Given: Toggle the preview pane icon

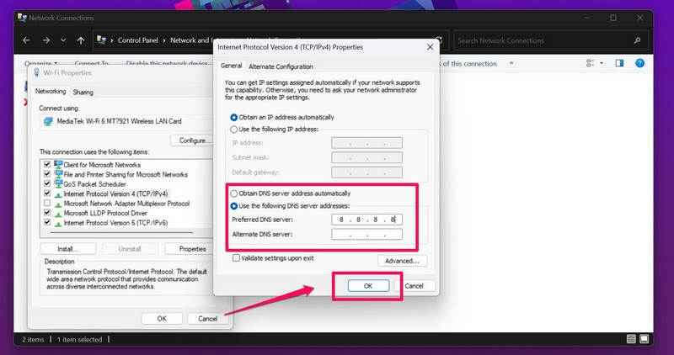Looking at the screenshot, I should 619,63.
